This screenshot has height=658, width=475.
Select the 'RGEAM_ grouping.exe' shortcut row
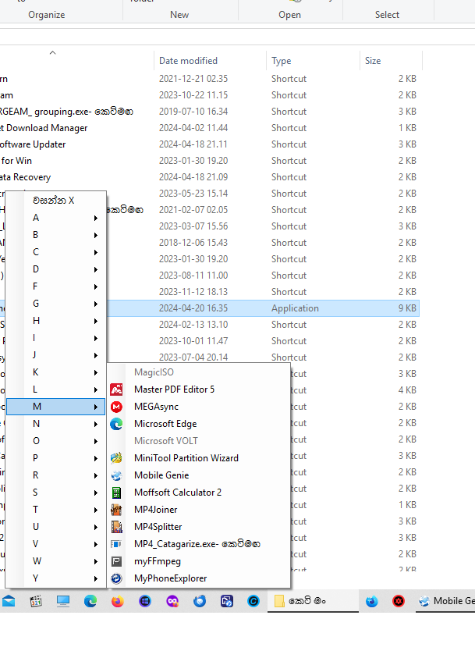[x=210, y=112]
